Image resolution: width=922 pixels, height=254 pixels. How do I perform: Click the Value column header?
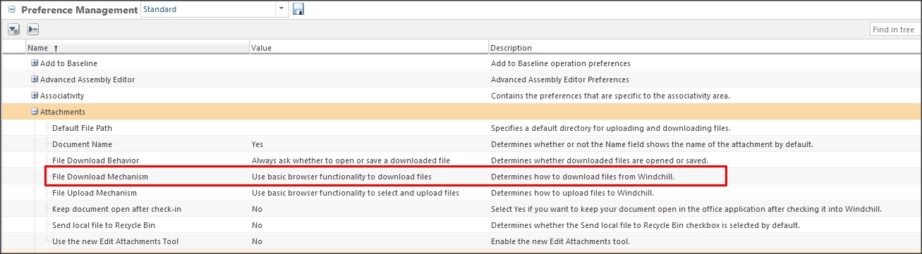tap(369, 48)
